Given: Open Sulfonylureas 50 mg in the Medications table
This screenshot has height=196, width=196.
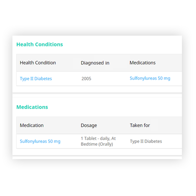Looking at the screenshot, I should (40, 141).
